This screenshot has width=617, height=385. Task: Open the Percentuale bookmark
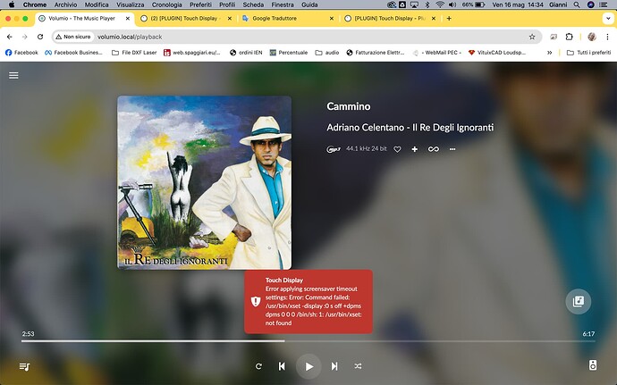[289, 53]
